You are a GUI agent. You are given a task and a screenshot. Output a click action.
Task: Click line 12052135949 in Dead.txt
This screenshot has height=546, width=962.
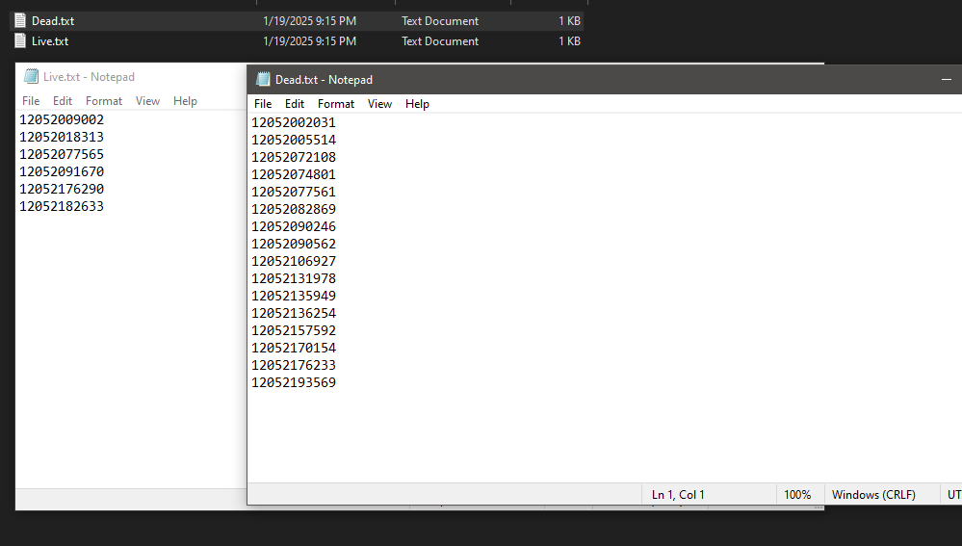point(294,296)
